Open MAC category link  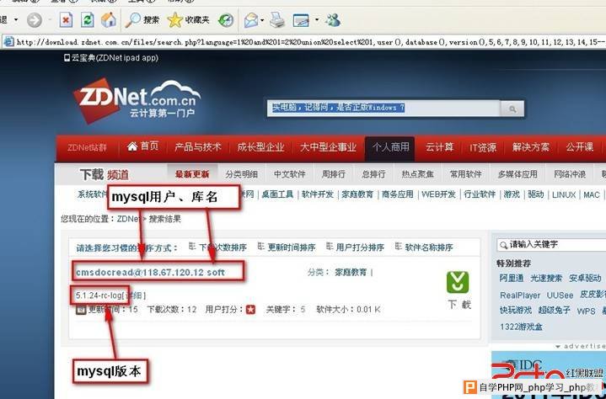(x=592, y=194)
